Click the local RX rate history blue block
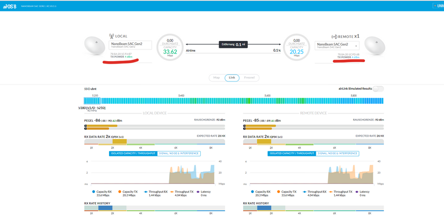Image resolution: width=444 pixels, height=220 pixels. click(x=106, y=208)
